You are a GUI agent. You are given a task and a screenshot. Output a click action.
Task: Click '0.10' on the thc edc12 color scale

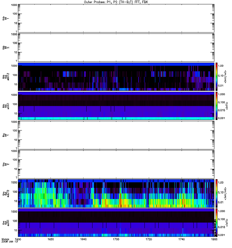pos(221,192)
